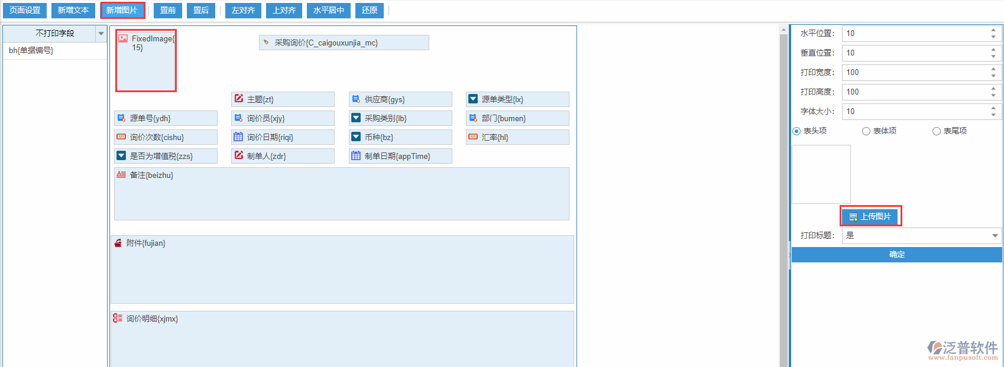This screenshot has width=1004, height=367.
Task: Click the icon beside 询价员{xjy}
Action: [x=238, y=118]
